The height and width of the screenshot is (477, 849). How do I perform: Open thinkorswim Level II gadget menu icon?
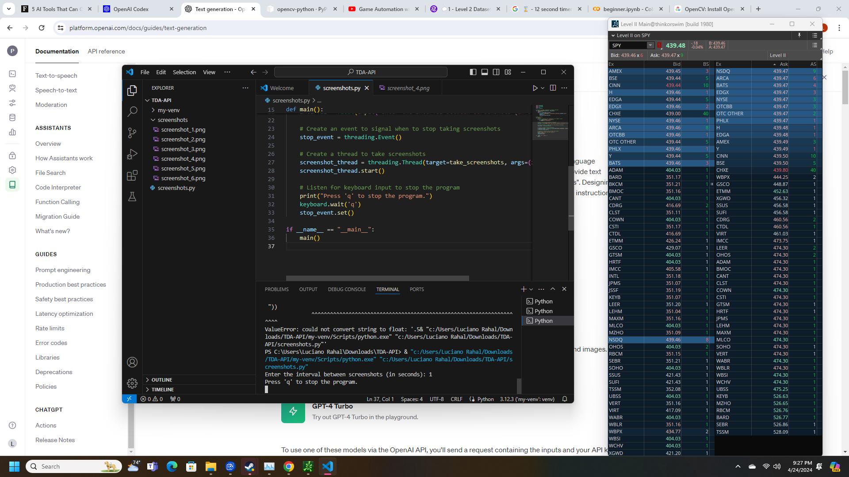815,35
